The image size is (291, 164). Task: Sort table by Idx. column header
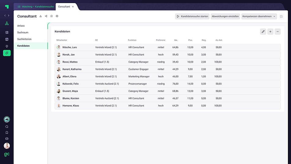(x=176, y=40)
